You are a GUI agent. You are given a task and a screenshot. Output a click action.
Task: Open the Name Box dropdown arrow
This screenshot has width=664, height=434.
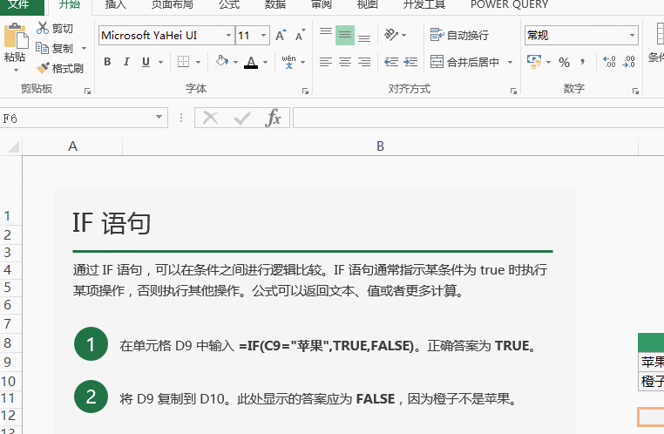[x=159, y=117]
